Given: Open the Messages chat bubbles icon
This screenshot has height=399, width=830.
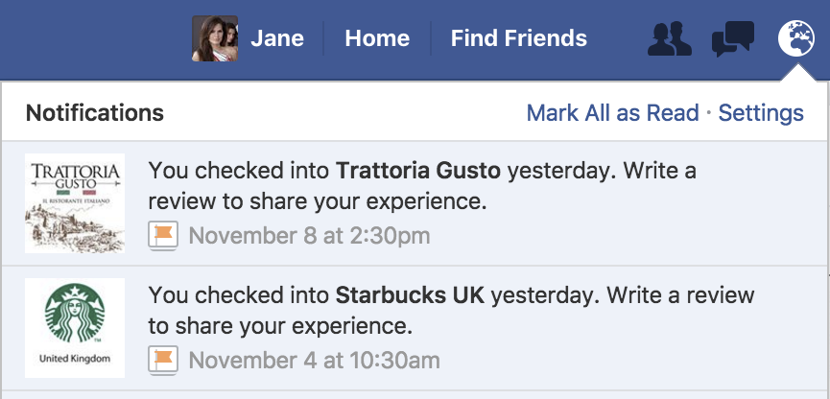Looking at the screenshot, I should click(733, 38).
